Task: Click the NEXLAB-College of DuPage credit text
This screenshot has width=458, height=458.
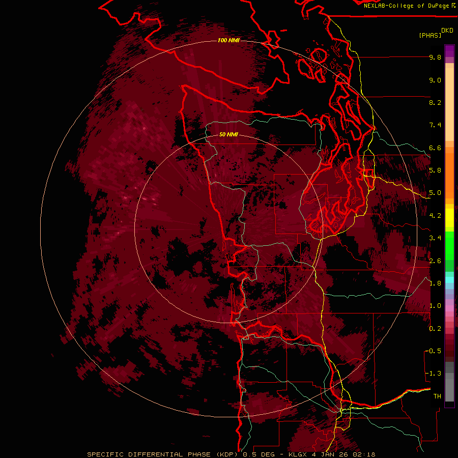Action: click(x=407, y=6)
